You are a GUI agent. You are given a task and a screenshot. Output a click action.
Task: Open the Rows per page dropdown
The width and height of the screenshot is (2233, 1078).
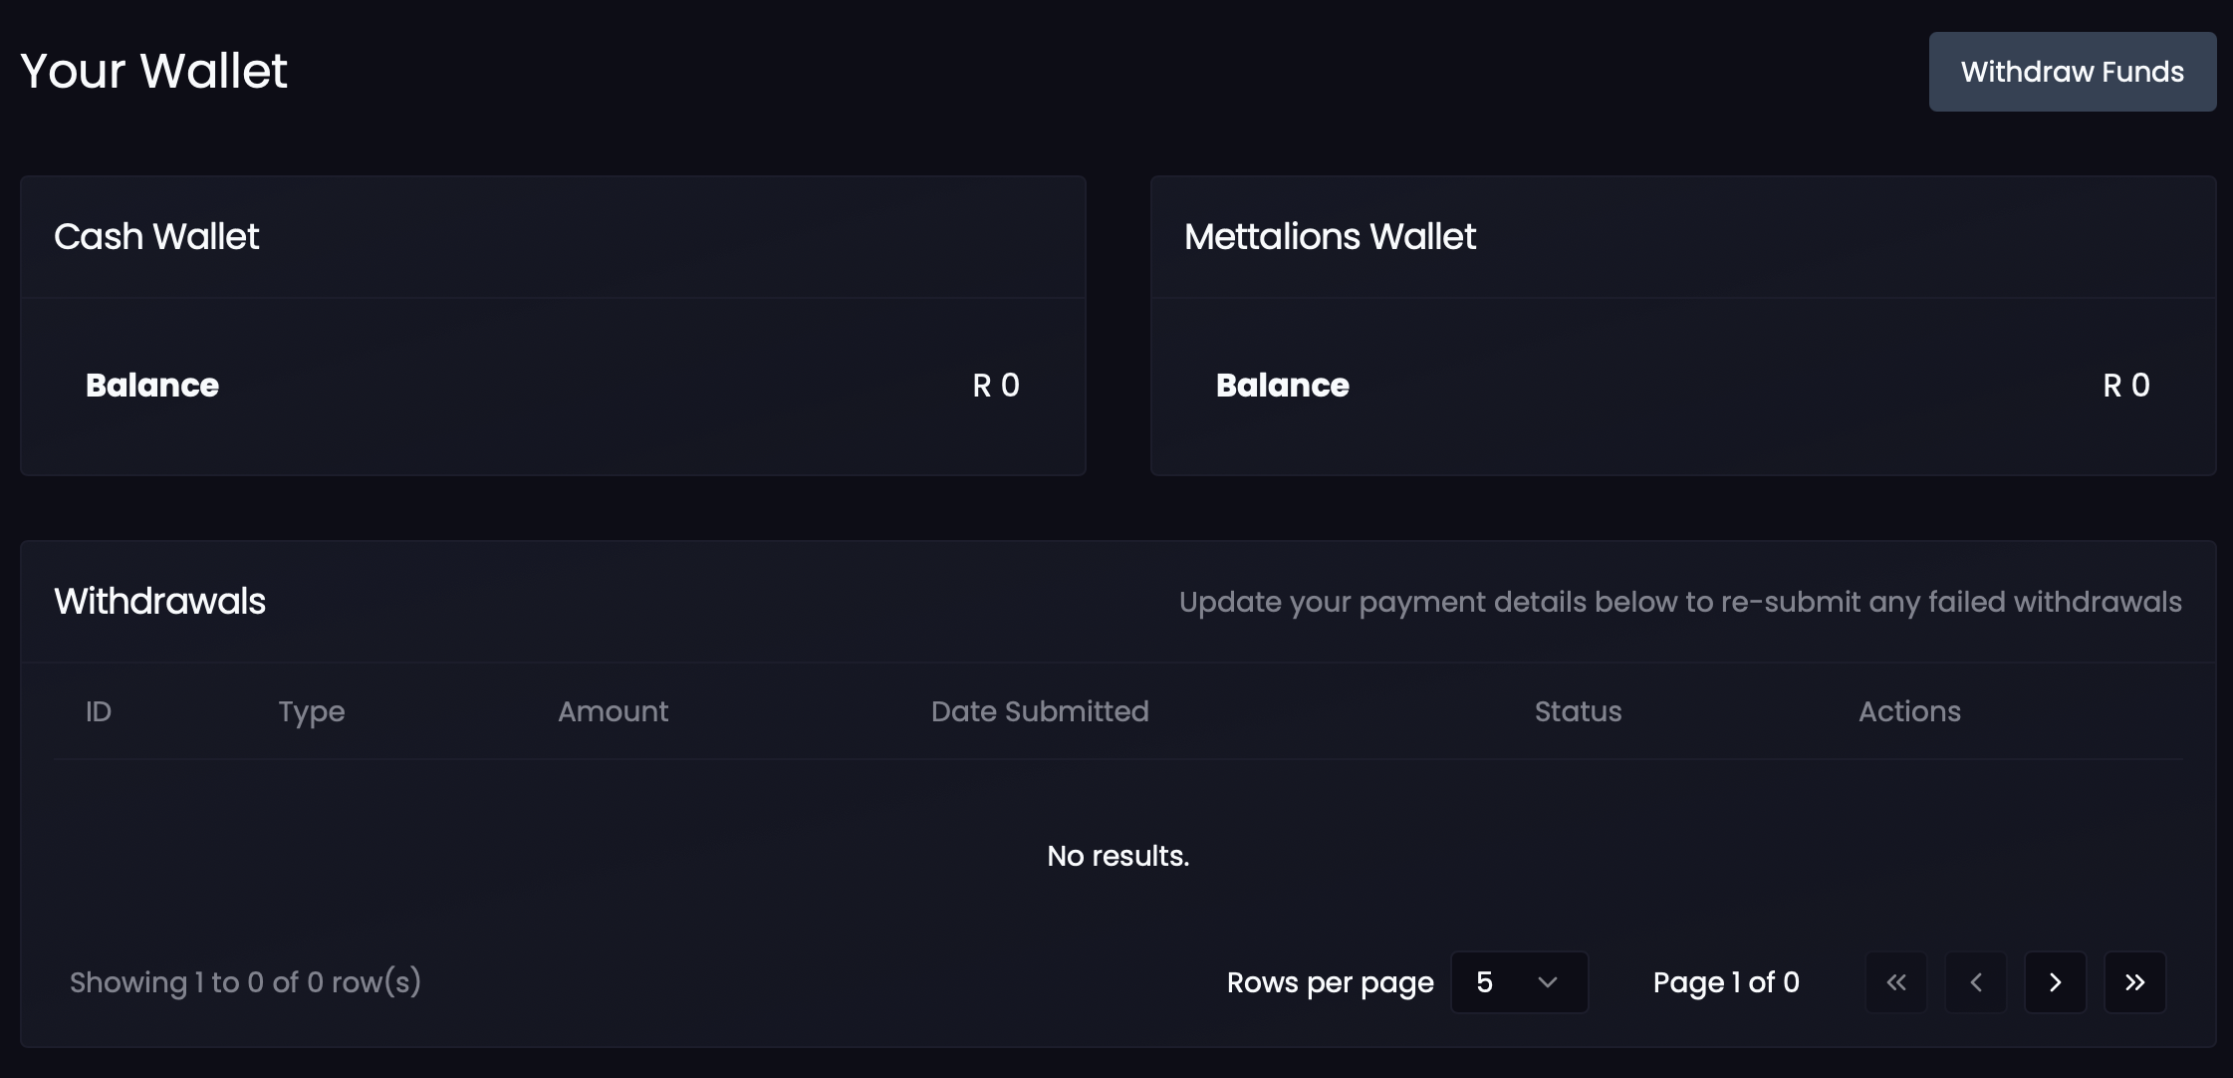(1519, 982)
